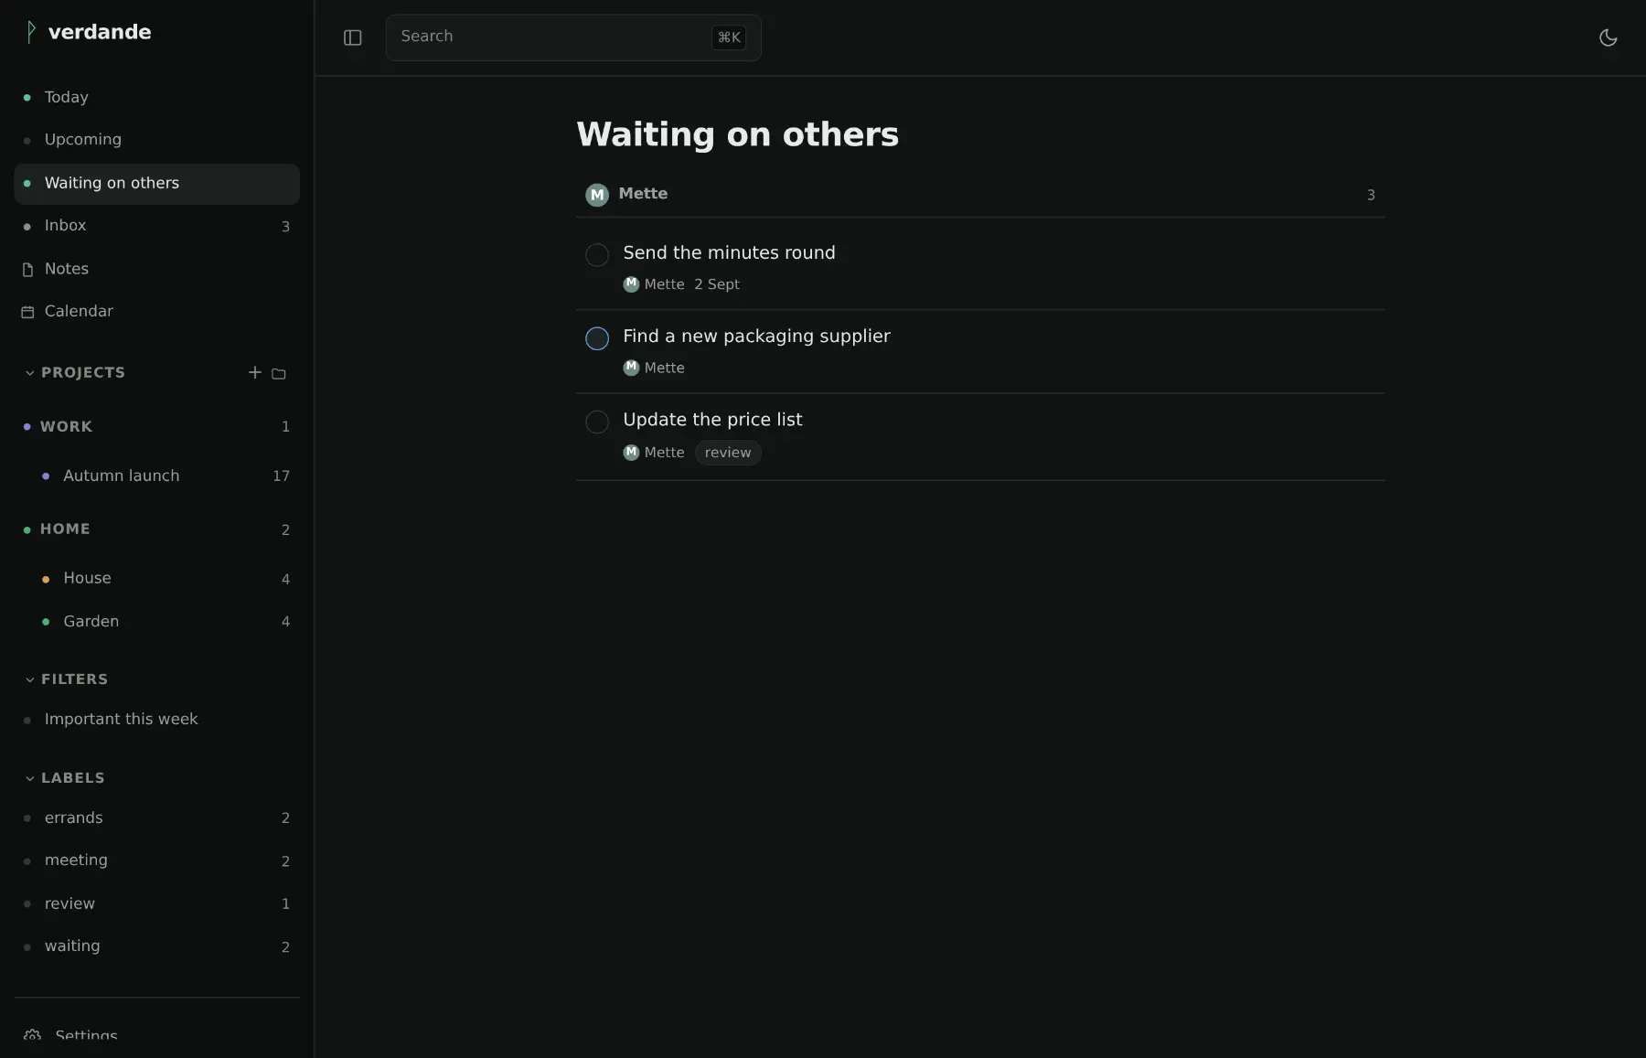Open task Send the minutes round
1646x1058 pixels.
[x=729, y=252]
